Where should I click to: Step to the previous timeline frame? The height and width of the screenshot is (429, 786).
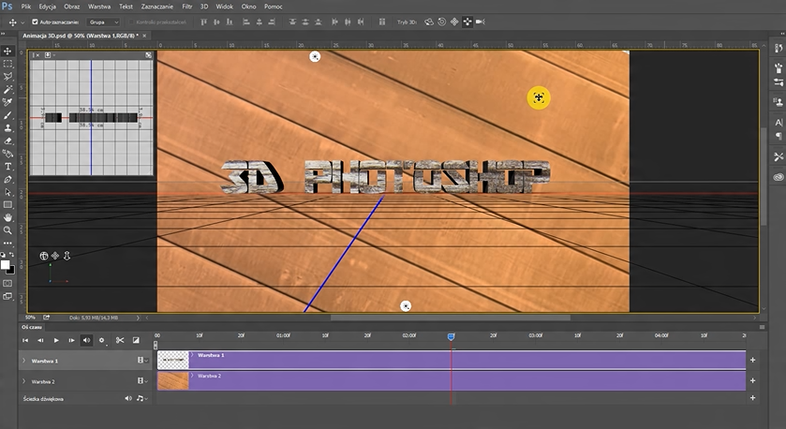[40, 340]
